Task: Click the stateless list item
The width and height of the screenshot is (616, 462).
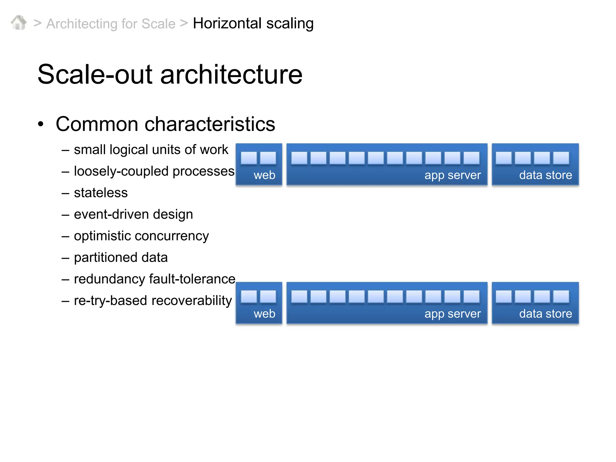Action: pyautogui.click(x=101, y=193)
